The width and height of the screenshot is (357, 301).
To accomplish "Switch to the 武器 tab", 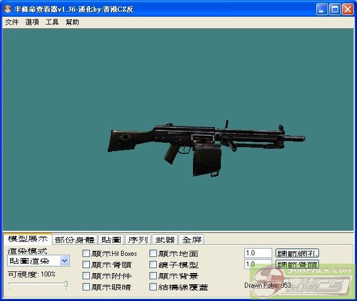I will [x=165, y=240].
